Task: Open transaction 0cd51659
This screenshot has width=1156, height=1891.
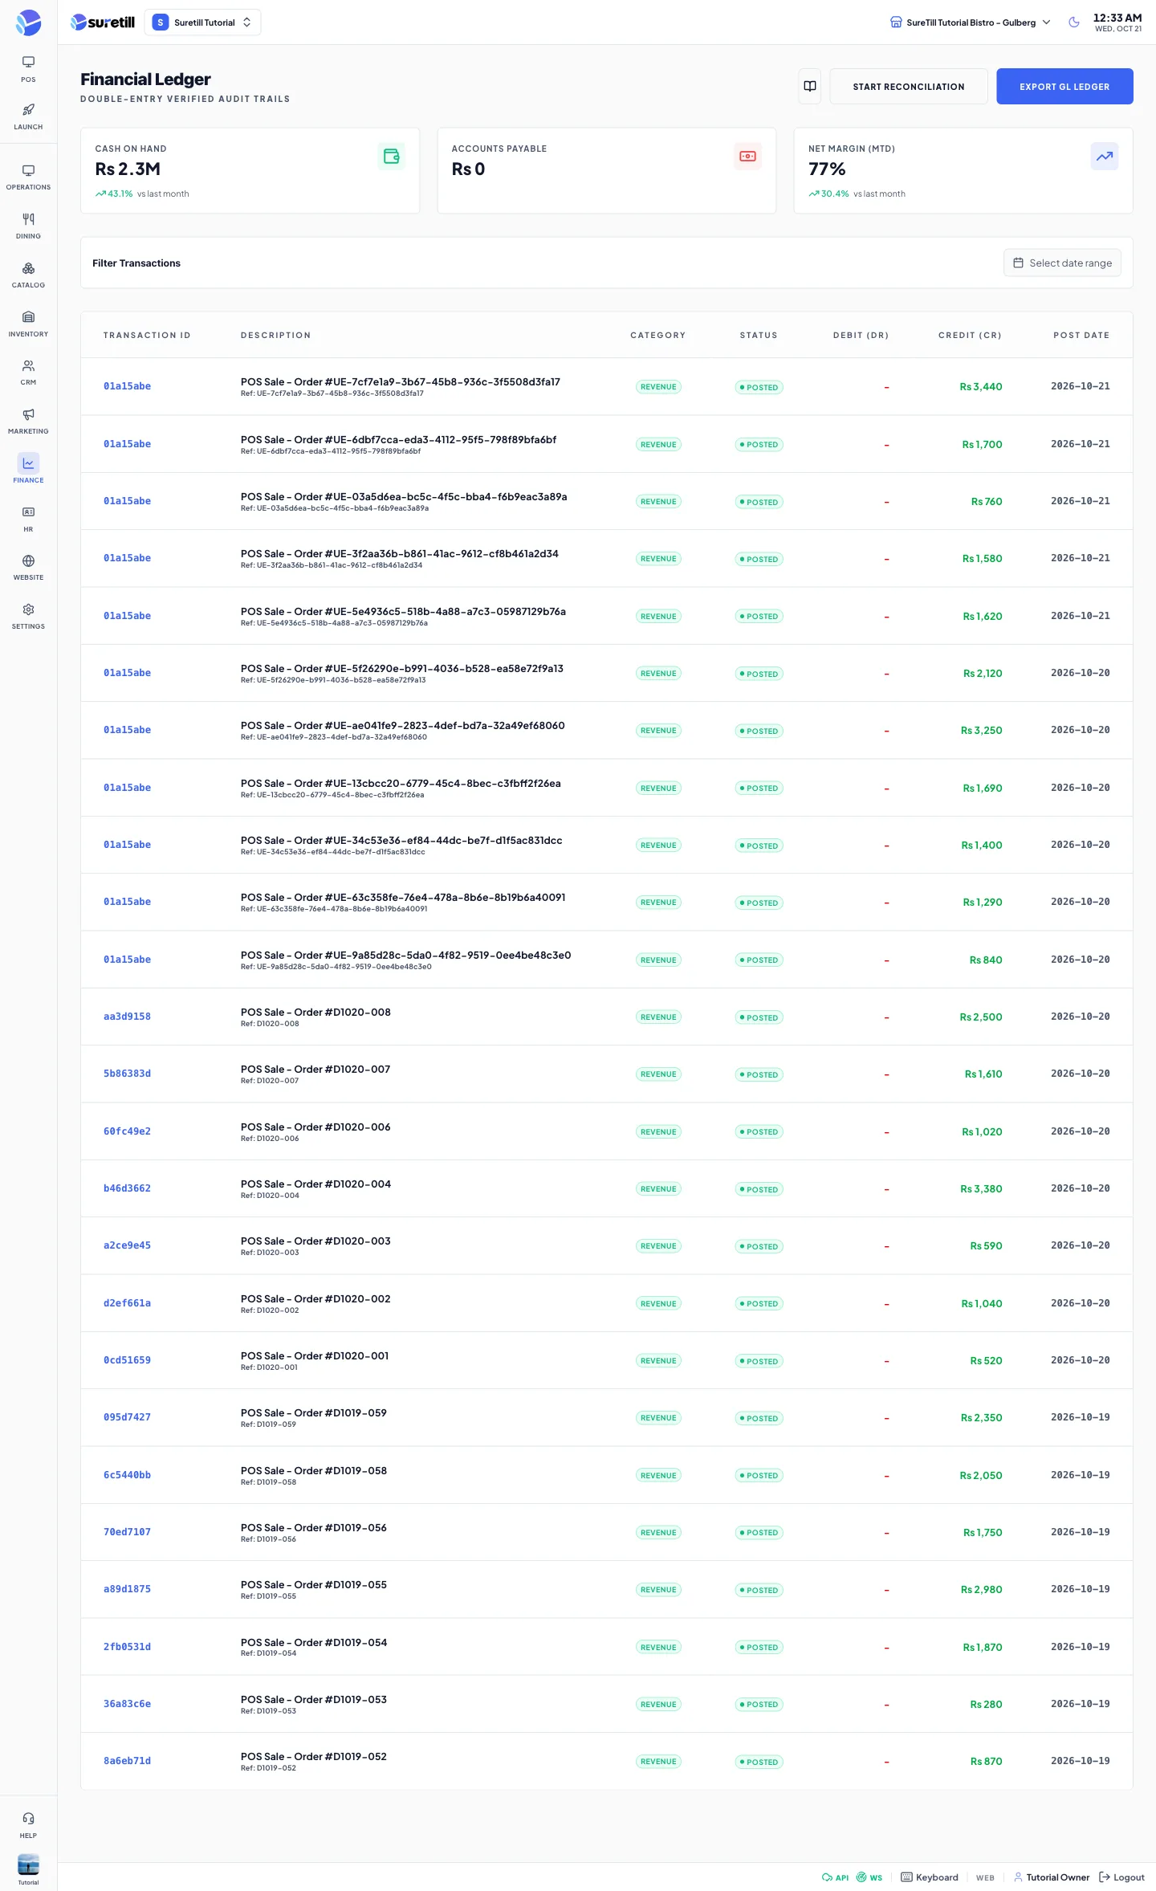Action: [127, 1360]
